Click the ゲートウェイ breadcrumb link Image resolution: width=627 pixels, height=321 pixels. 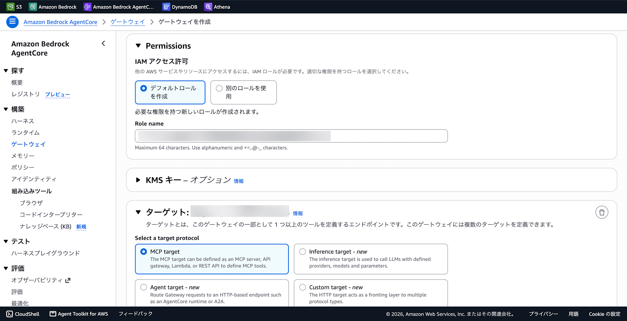128,22
